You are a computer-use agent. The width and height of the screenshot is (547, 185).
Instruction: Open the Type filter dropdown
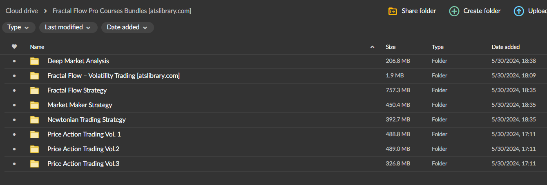tap(18, 27)
